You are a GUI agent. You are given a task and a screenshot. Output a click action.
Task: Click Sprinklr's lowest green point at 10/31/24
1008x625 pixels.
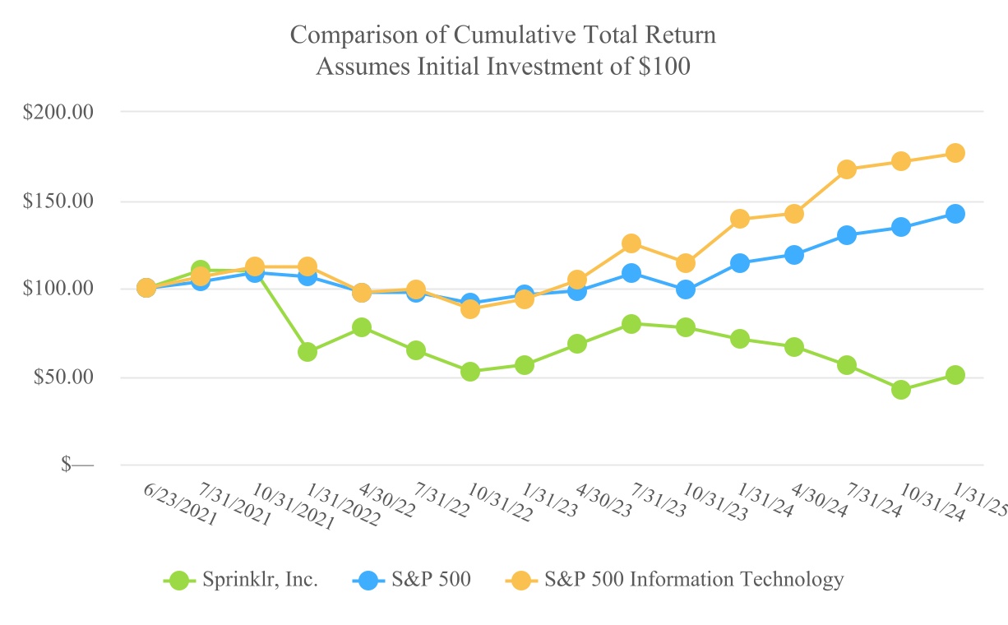(x=900, y=390)
